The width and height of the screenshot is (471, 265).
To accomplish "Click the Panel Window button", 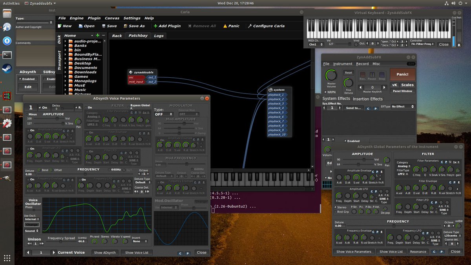I will tap(402, 91).
